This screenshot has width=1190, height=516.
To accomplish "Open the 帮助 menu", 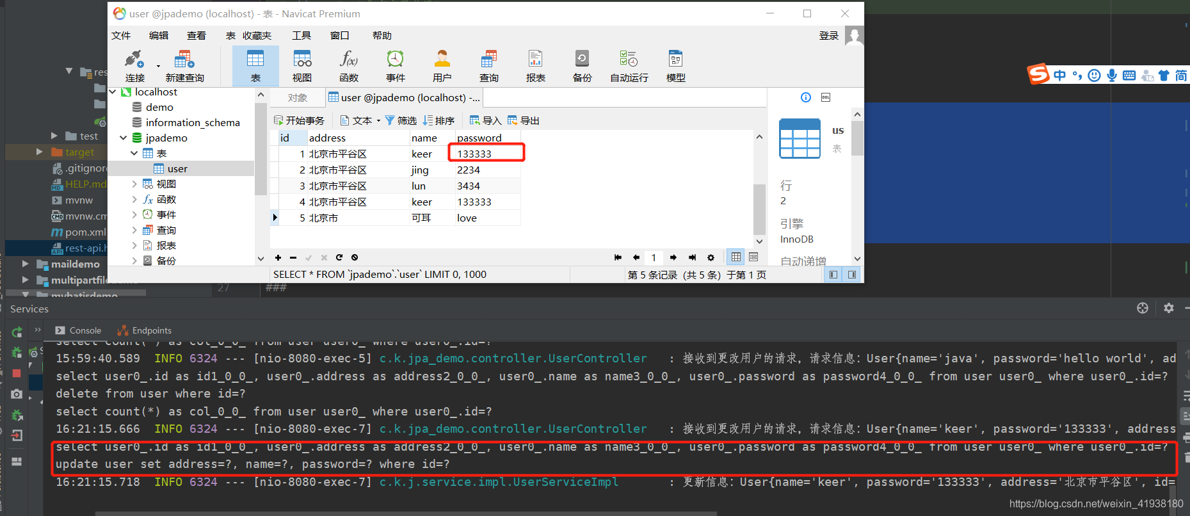I will coord(382,36).
